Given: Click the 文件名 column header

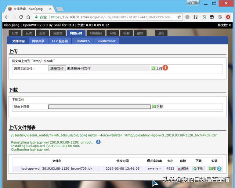Looking at the screenshot, I should point(57,161).
